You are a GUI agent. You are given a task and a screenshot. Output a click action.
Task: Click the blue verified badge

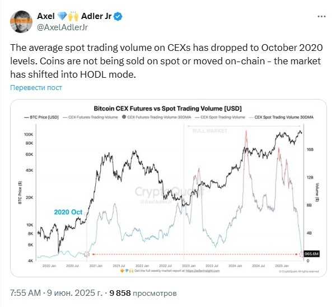(x=118, y=16)
